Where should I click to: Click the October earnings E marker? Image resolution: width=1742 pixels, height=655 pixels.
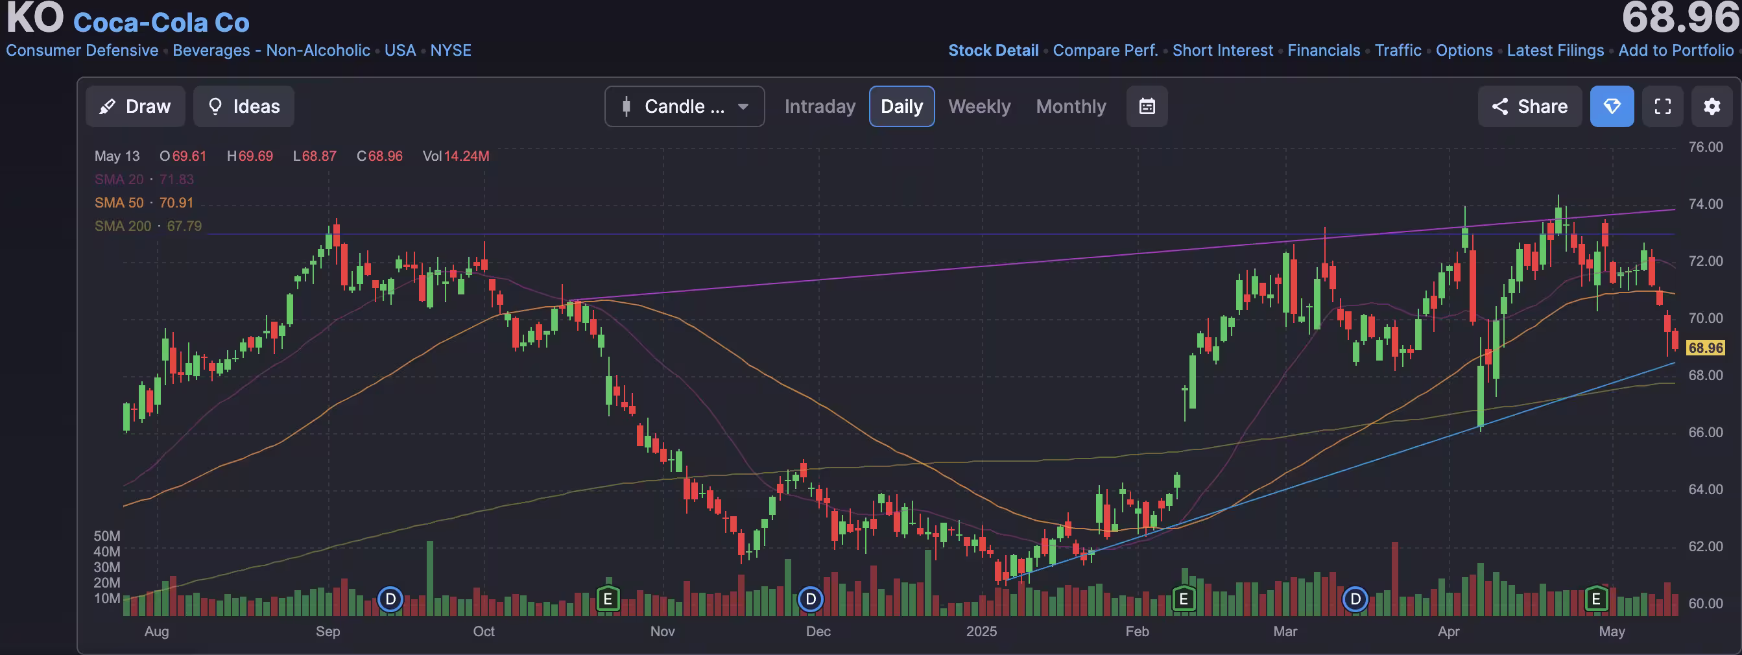click(x=608, y=599)
